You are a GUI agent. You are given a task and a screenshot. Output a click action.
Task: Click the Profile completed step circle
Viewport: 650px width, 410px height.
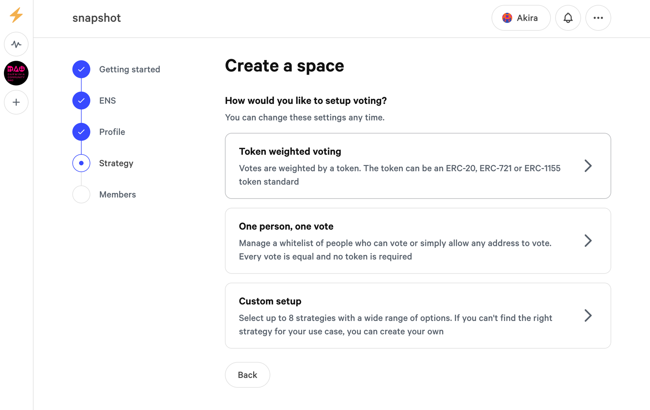click(81, 132)
